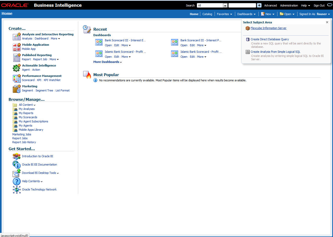Viewport: 333px width, 237px height.
Task: Click the Performance Management icon
Action: [x=17, y=78]
